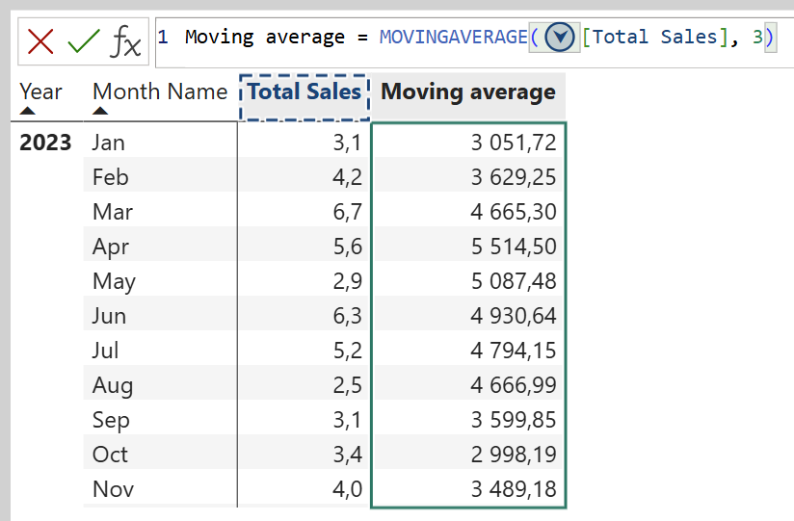Click the Total Sales value 5,2 for Jul
Viewport: 794px width, 521px height.
(x=347, y=351)
